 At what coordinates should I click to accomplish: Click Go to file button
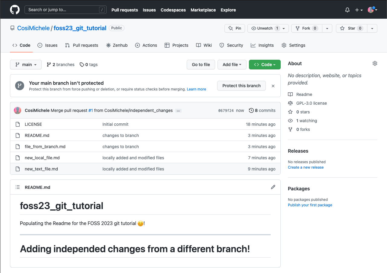pyautogui.click(x=201, y=65)
